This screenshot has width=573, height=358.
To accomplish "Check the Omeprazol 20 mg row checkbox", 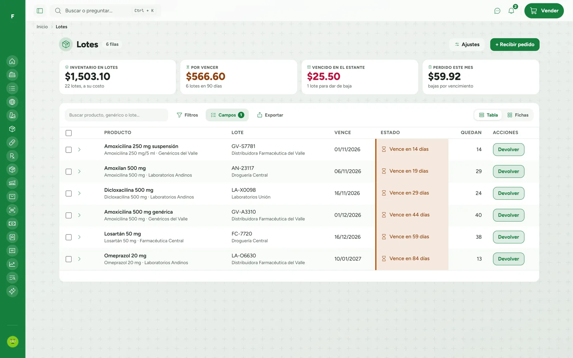I will (69, 259).
